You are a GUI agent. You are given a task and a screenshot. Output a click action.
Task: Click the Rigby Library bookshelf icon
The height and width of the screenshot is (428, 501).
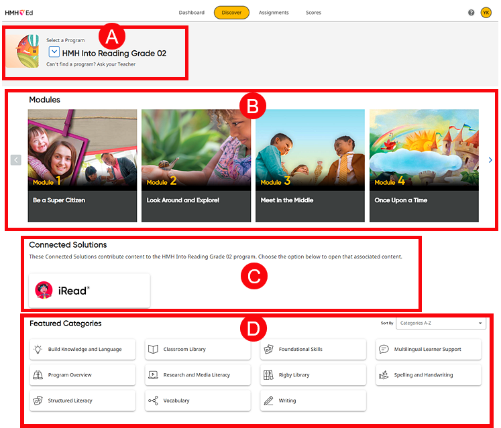tap(268, 374)
